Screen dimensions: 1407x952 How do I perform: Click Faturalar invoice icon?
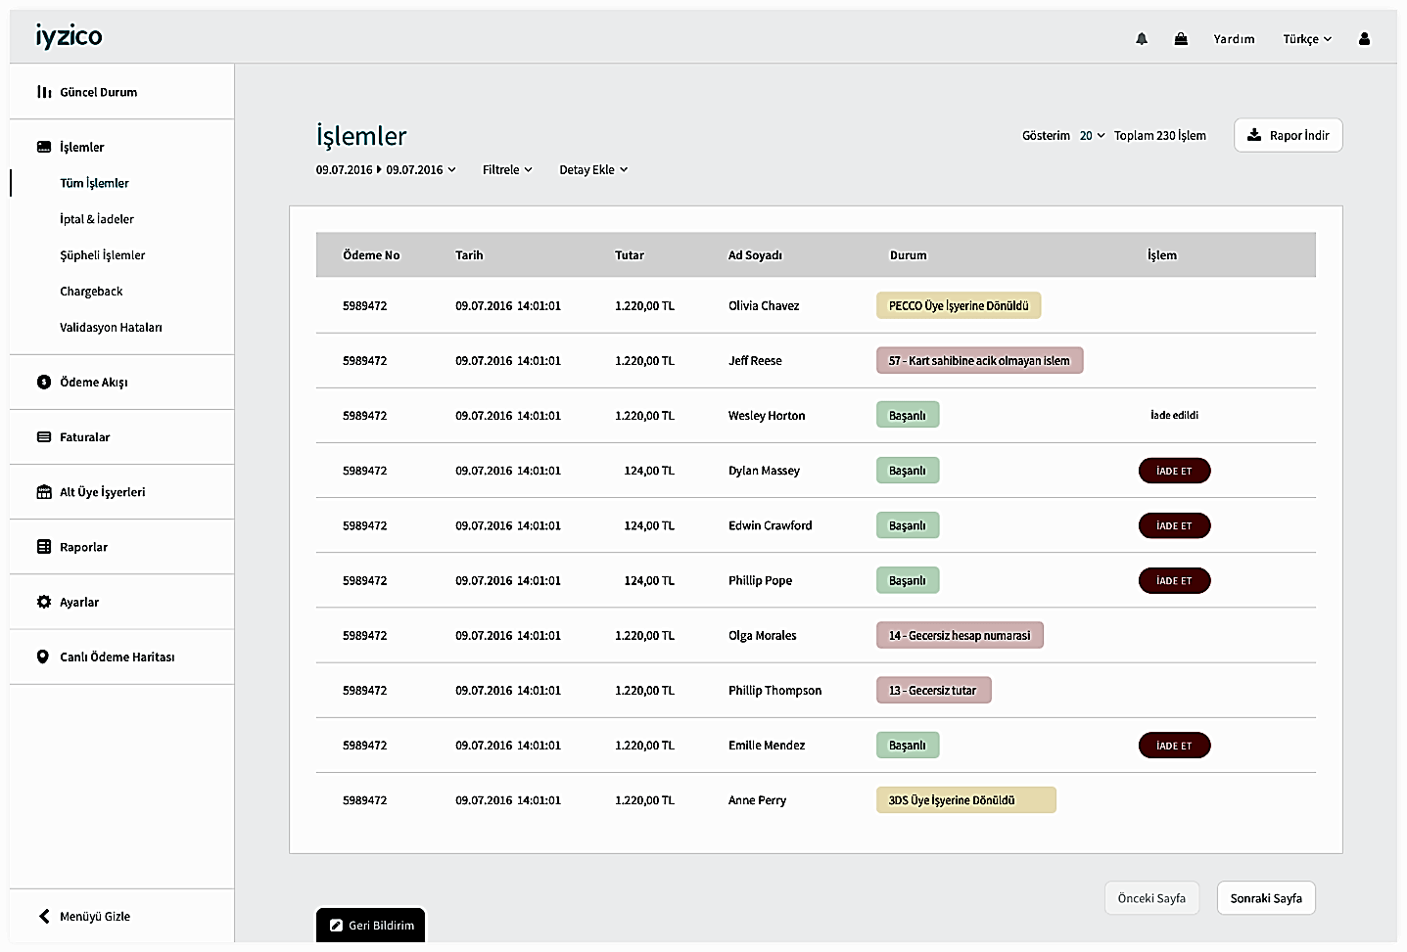pyautogui.click(x=44, y=436)
